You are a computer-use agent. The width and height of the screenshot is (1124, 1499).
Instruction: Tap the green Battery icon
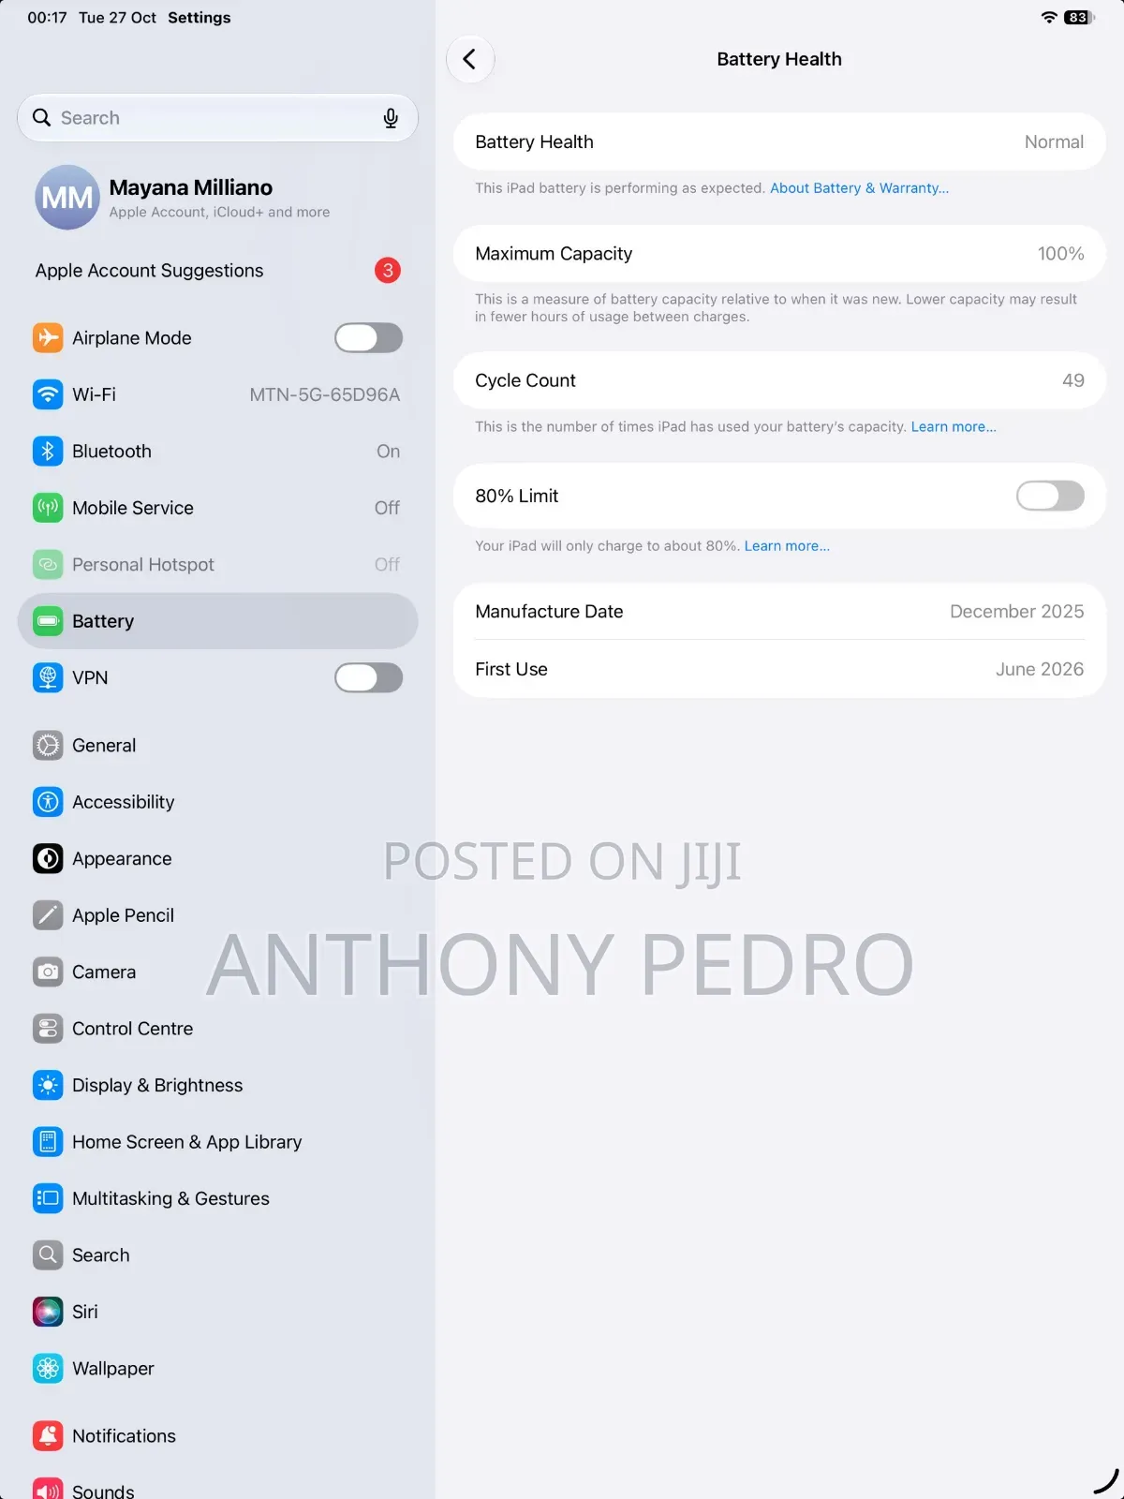tap(48, 621)
